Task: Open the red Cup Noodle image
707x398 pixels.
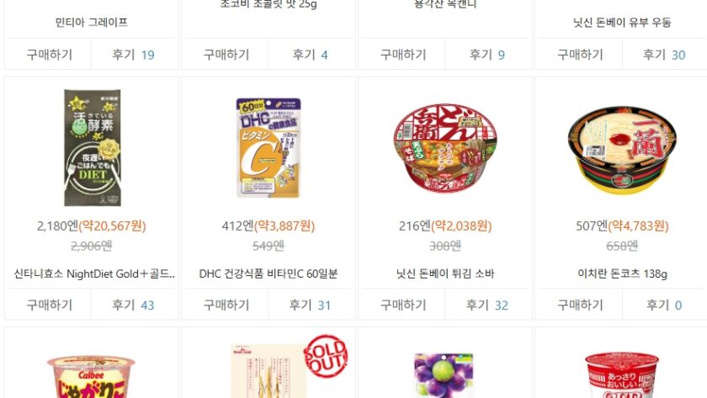Action: click(622, 375)
